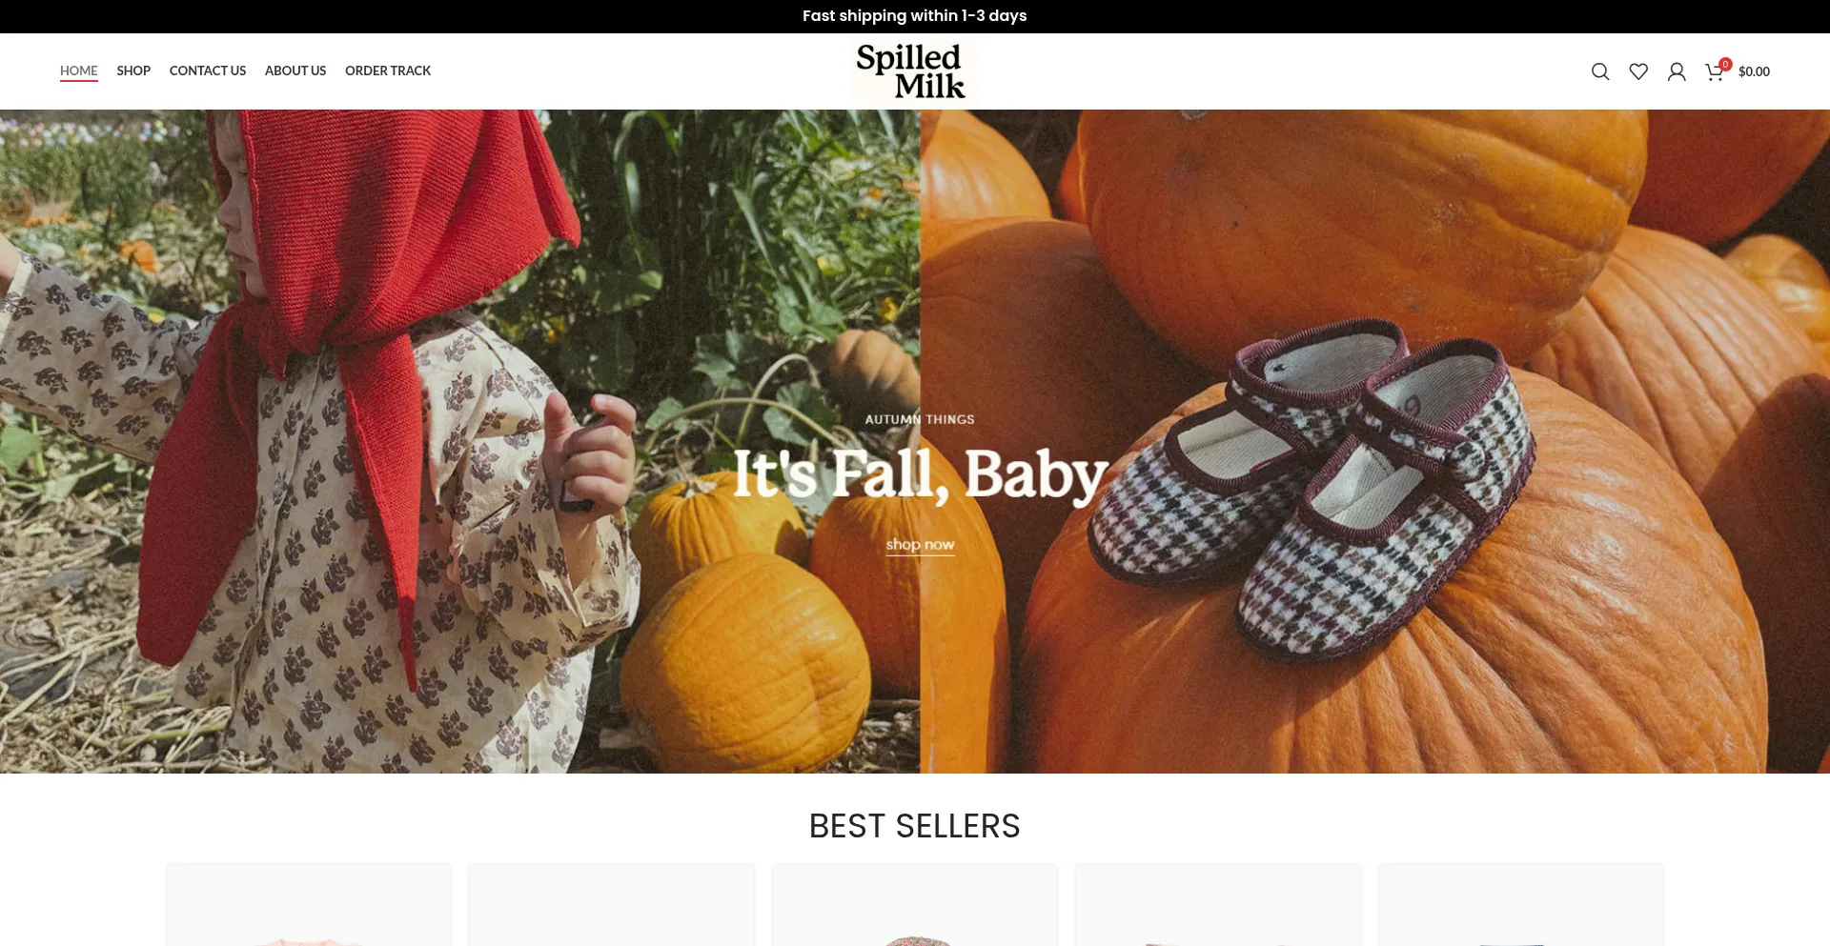This screenshot has width=1830, height=946.
Task: Click the shop now link
Action: coord(919,545)
